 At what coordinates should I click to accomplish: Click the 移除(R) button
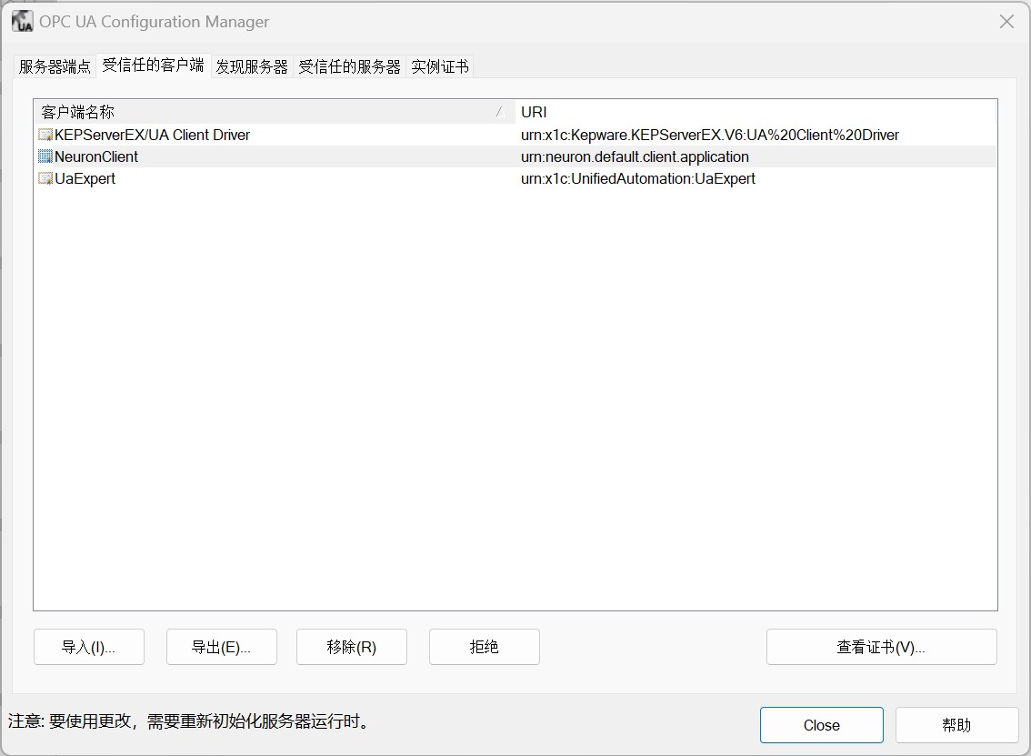point(351,646)
